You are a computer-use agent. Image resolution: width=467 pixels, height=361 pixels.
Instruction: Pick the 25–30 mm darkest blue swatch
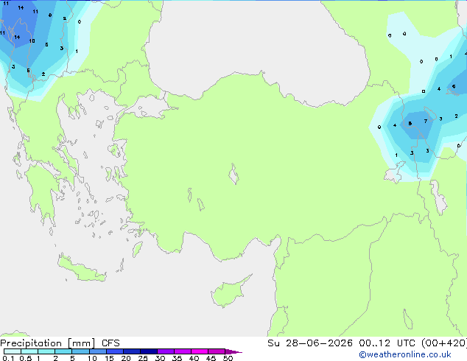148,351
